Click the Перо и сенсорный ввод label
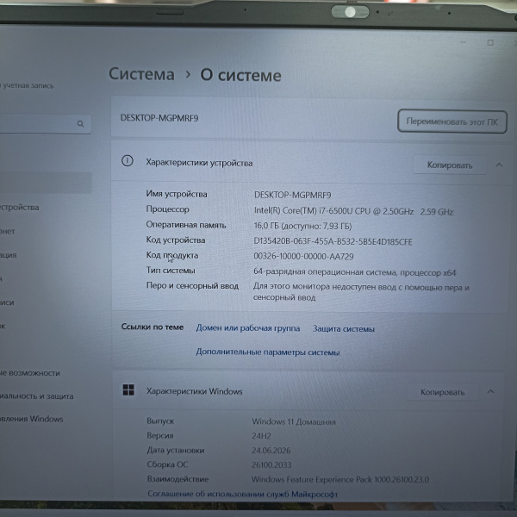 click(x=192, y=285)
